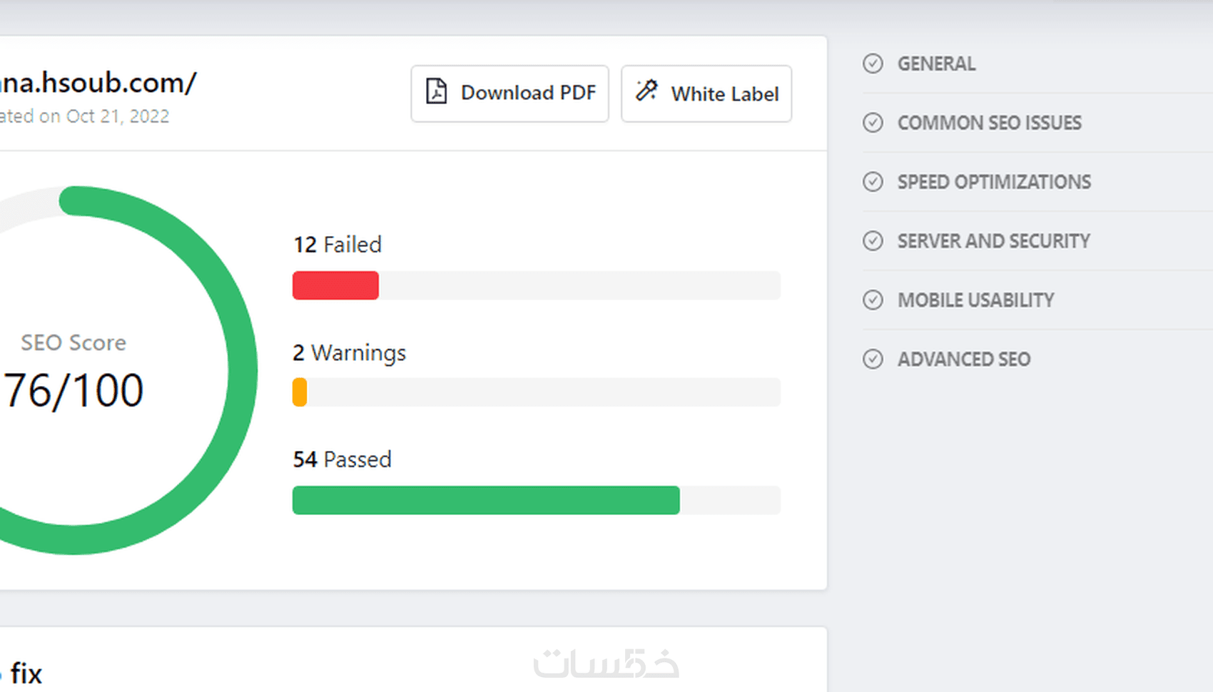Click the 12 Failed label

(x=337, y=245)
